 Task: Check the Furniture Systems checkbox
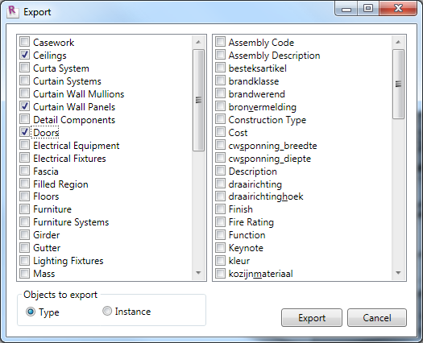click(x=24, y=222)
